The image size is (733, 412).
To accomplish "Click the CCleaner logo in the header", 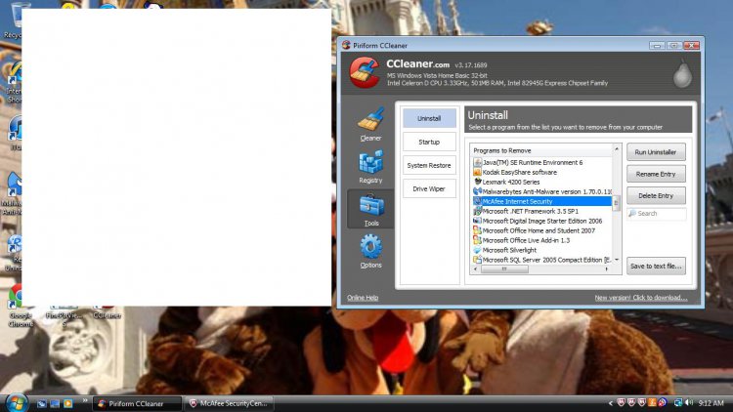I will [365, 72].
